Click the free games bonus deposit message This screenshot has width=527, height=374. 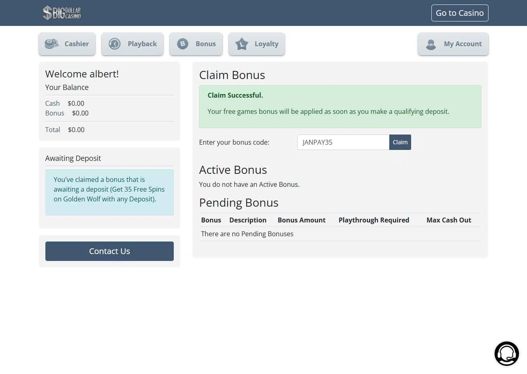tap(329, 111)
